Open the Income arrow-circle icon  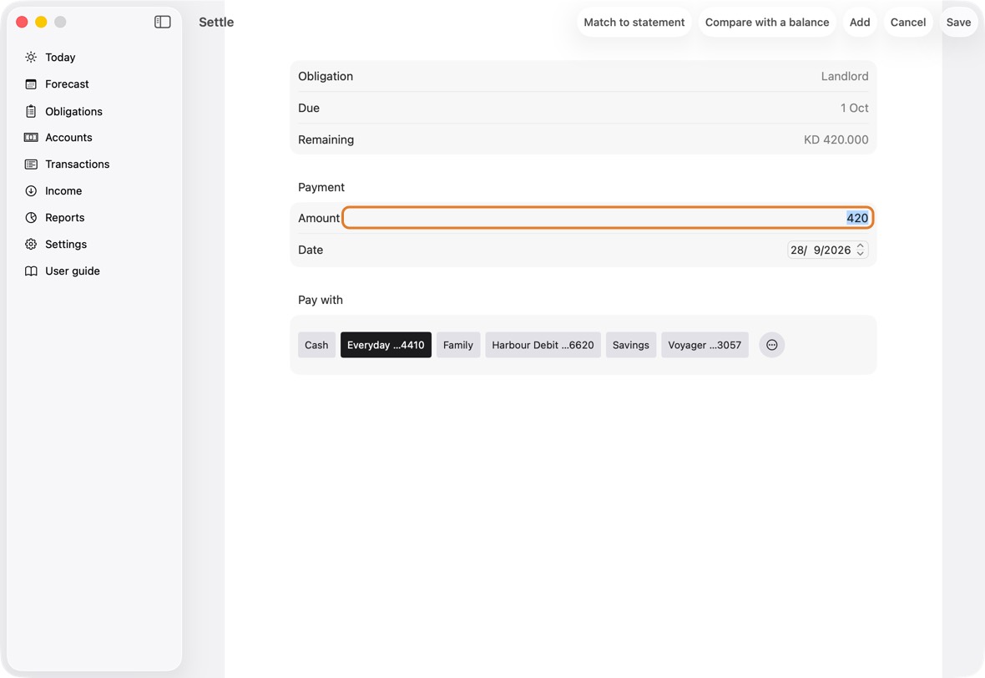click(31, 191)
